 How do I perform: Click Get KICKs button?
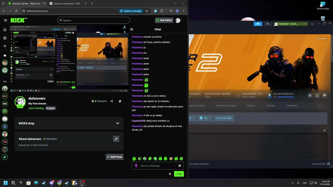point(164,20)
